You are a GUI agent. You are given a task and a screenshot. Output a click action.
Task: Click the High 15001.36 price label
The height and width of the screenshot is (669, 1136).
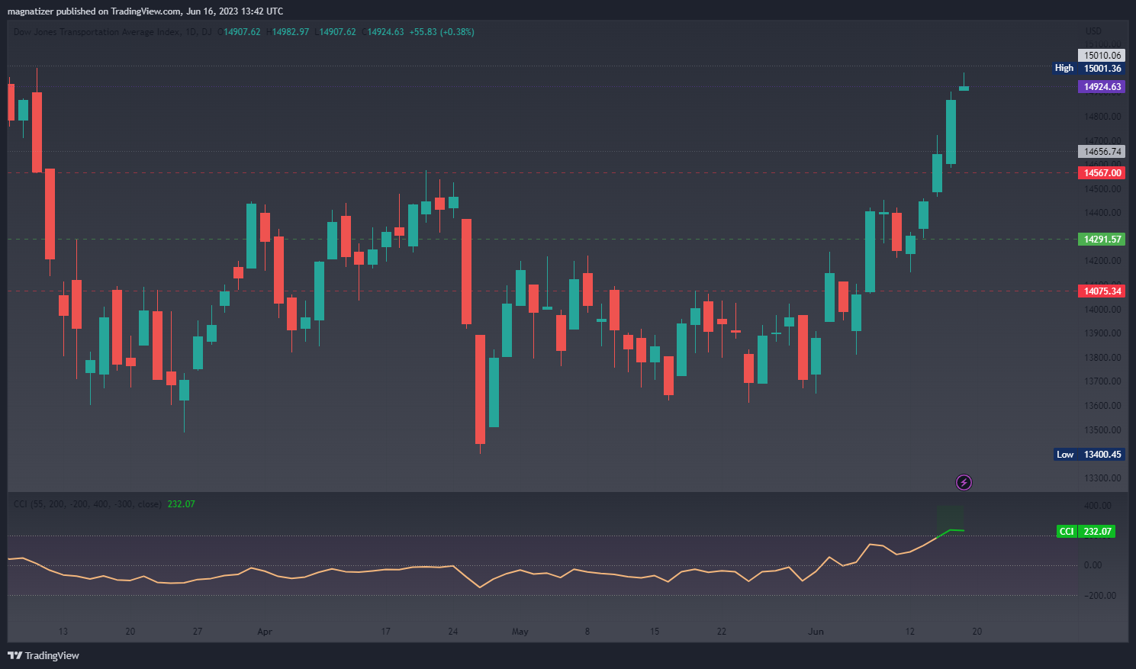click(1089, 69)
